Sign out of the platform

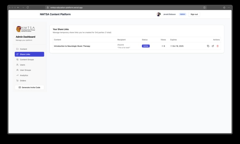pos(194,14)
